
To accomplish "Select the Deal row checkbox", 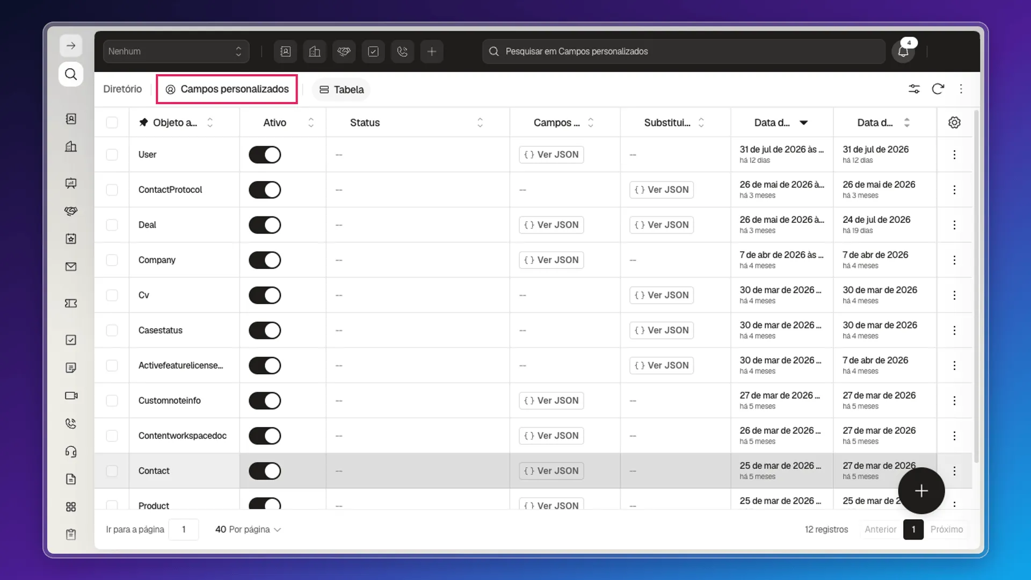I will (x=112, y=225).
